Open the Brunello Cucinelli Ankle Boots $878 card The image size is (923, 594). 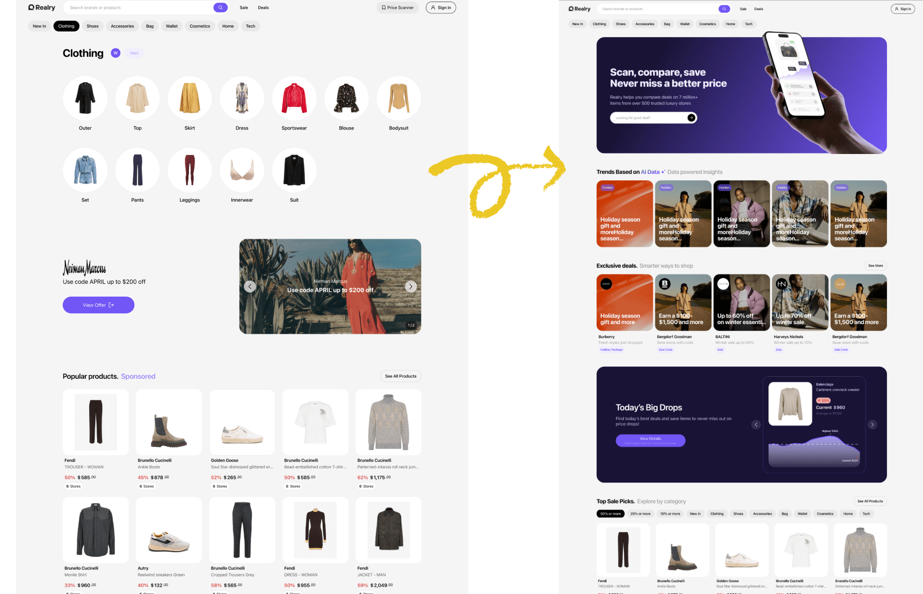coord(169,439)
